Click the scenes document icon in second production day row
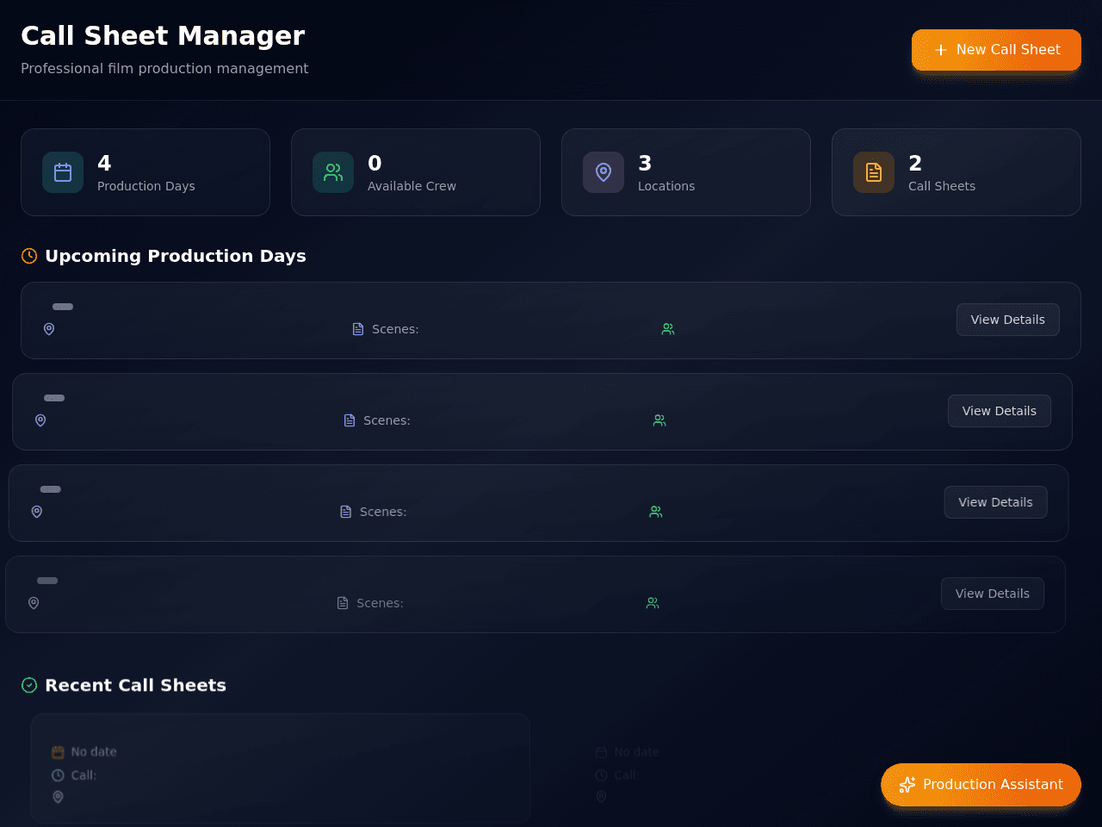1102x827 pixels. pos(350,420)
